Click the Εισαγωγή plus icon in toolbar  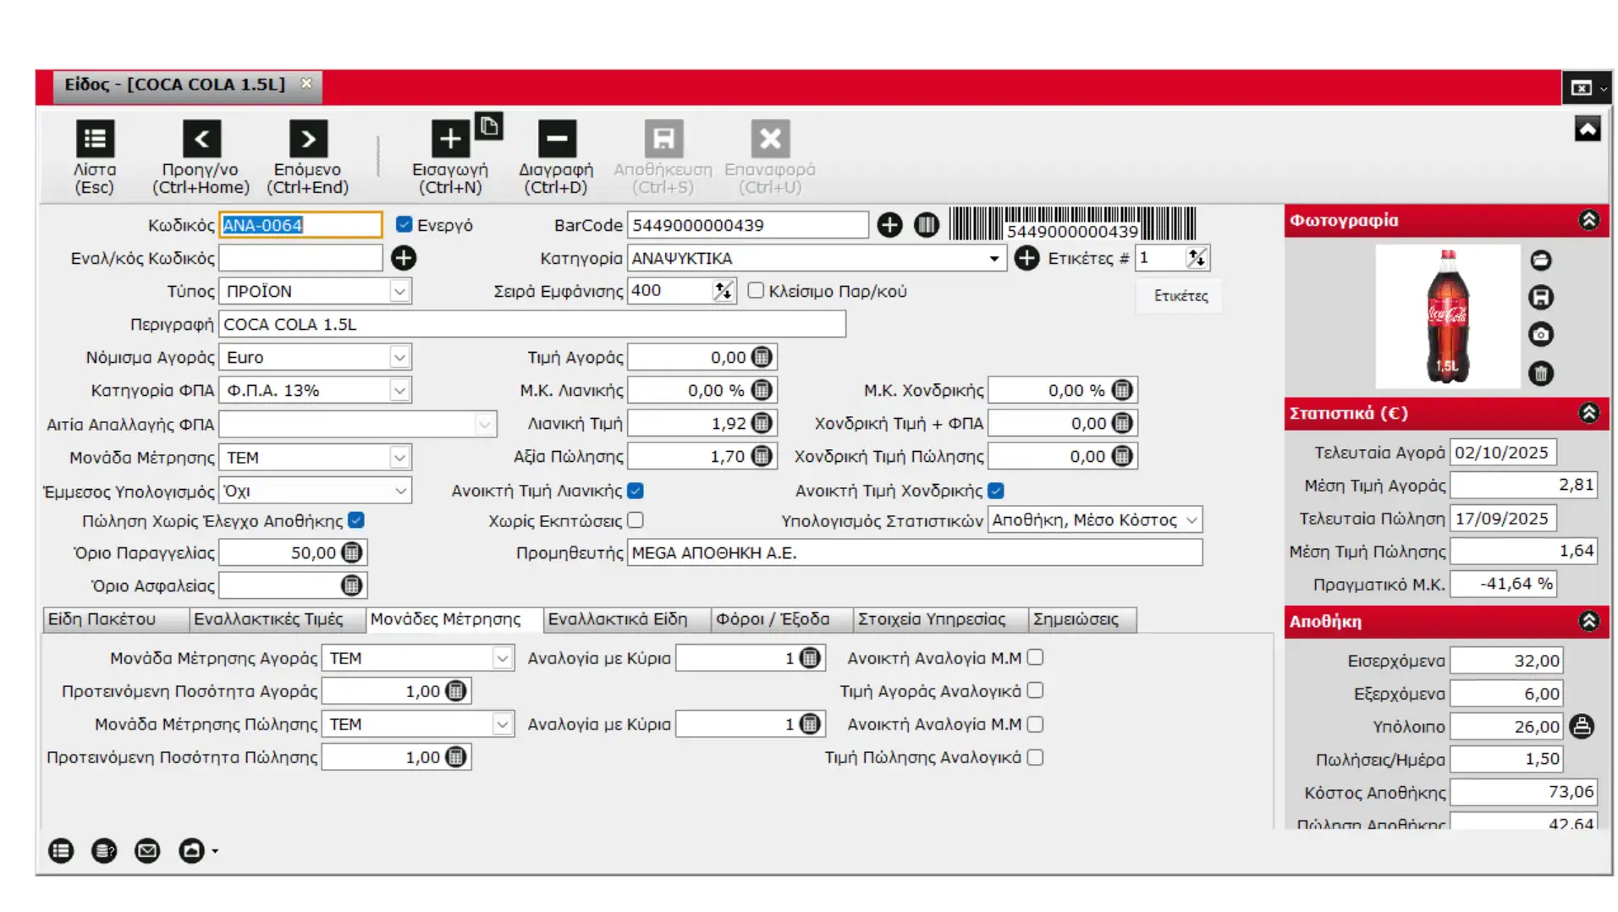tap(450, 139)
